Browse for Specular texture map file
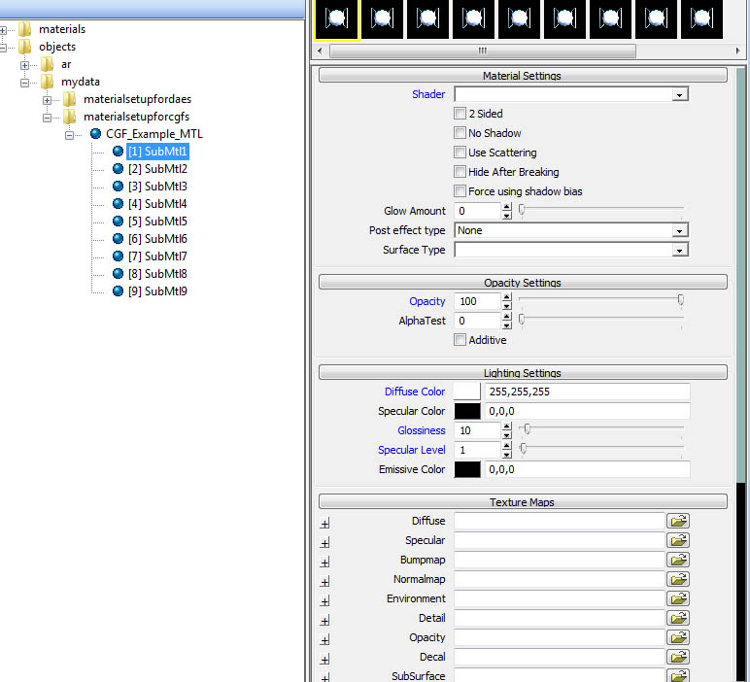This screenshot has height=682, width=750. point(678,540)
